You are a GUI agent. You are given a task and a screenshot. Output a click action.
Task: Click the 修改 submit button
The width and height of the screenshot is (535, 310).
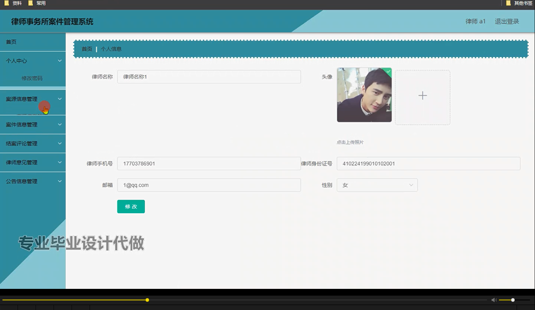tap(131, 206)
